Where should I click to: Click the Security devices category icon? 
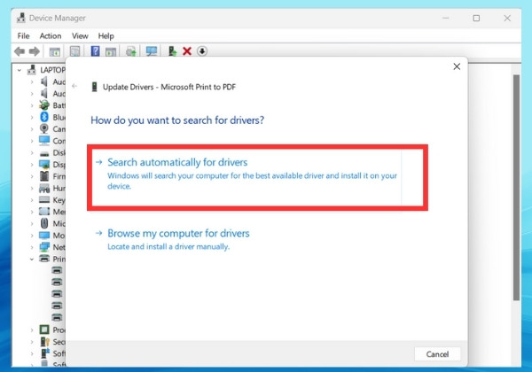pyautogui.click(x=45, y=342)
